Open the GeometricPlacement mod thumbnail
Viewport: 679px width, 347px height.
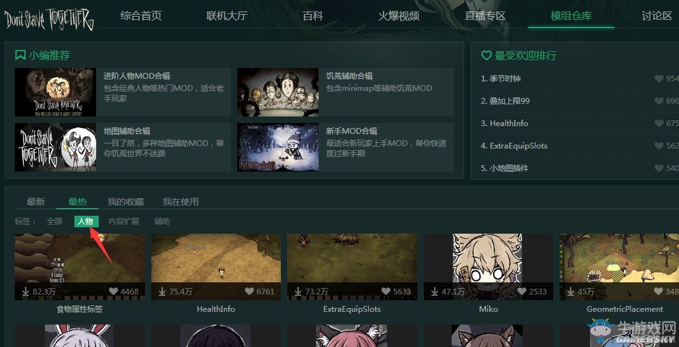[x=619, y=266]
